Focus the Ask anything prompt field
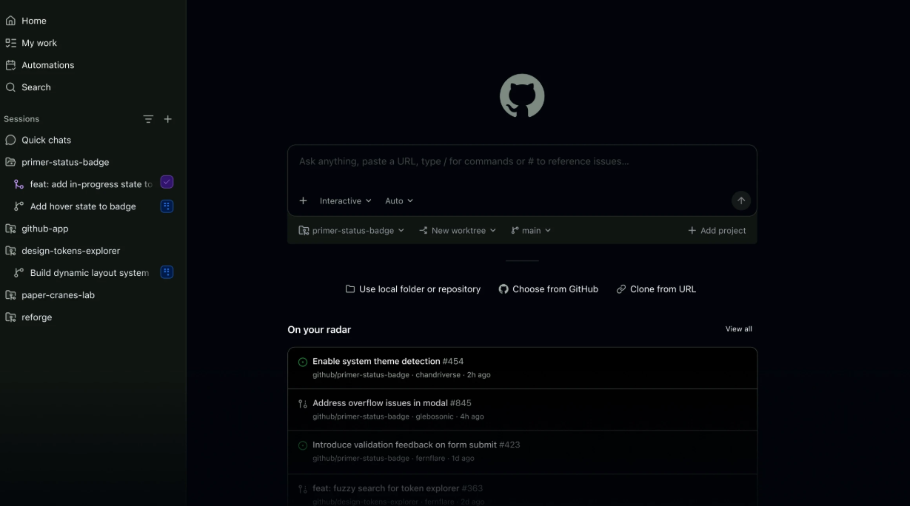This screenshot has width=910, height=506. pos(522,161)
